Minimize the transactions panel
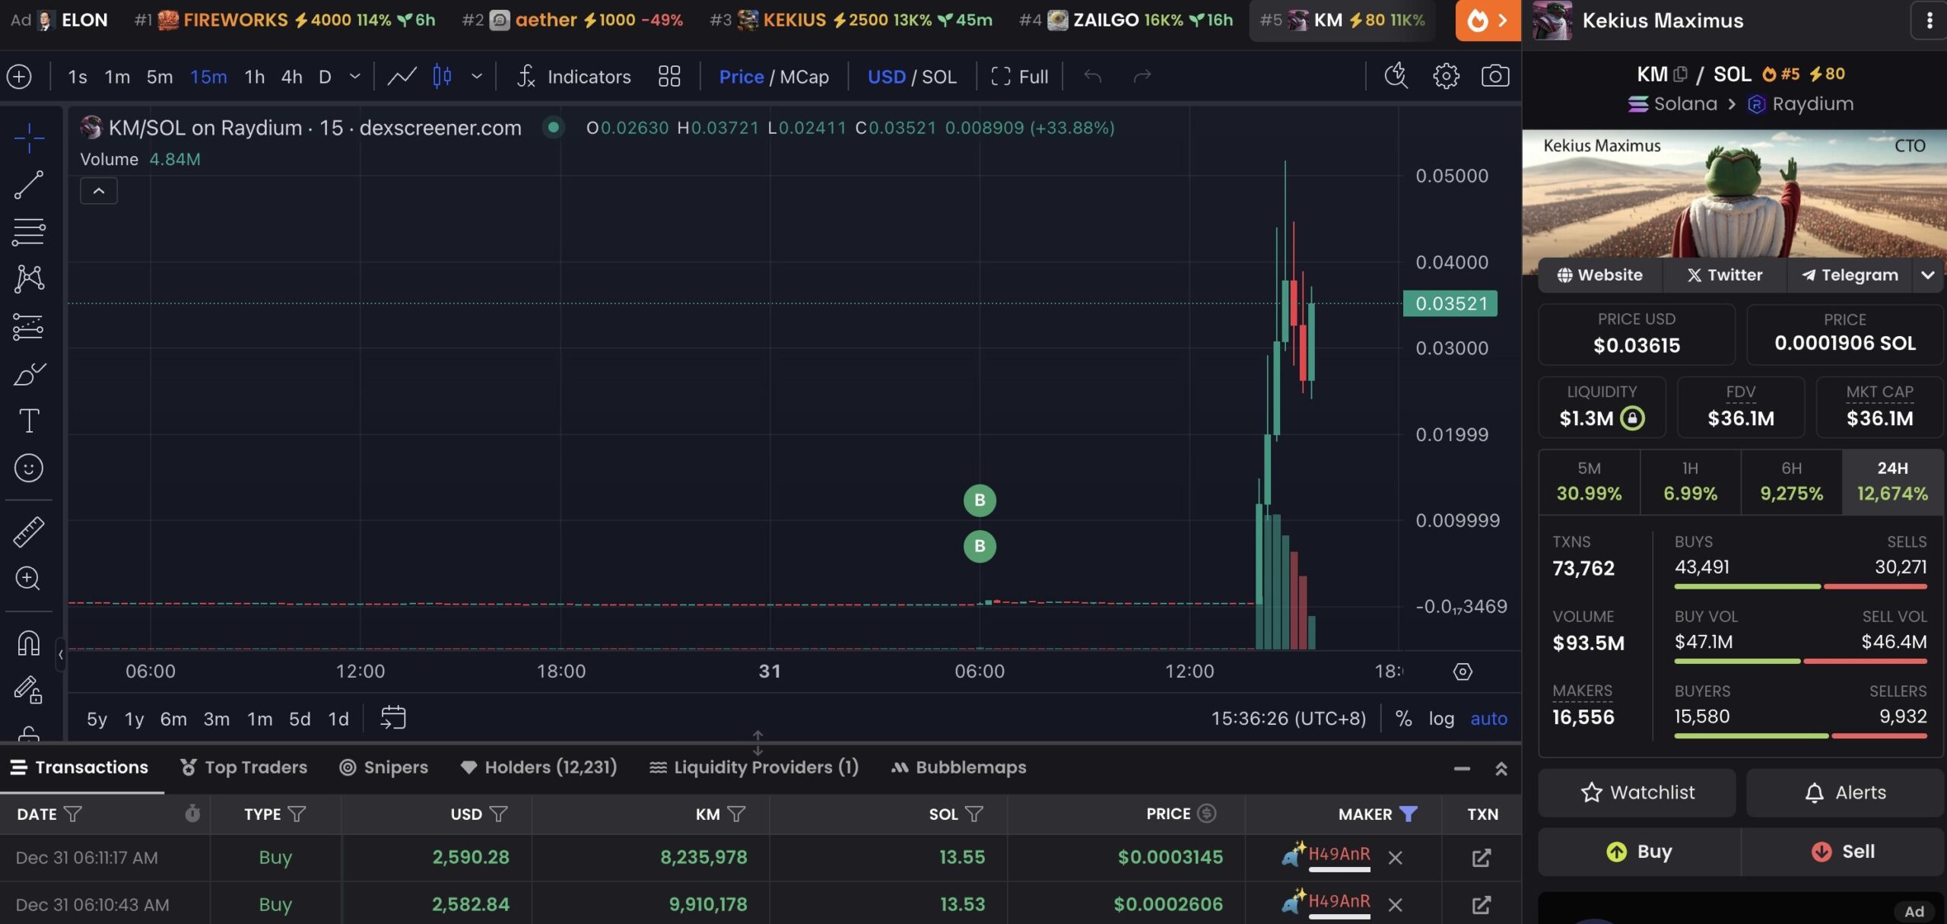The image size is (1947, 924). [x=1462, y=769]
